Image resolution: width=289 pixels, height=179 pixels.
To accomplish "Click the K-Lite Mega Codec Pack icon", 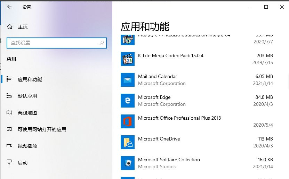I will (x=127, y=59).
